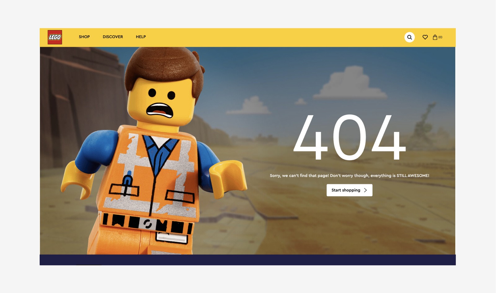Open the SHOP menu
The image size is (496, 293).
[84, 37]
